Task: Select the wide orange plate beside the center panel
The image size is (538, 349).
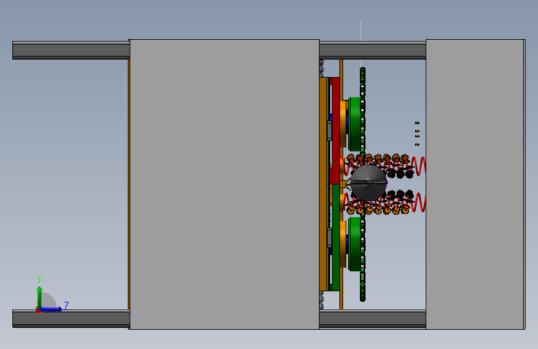Action: [323, 184]
